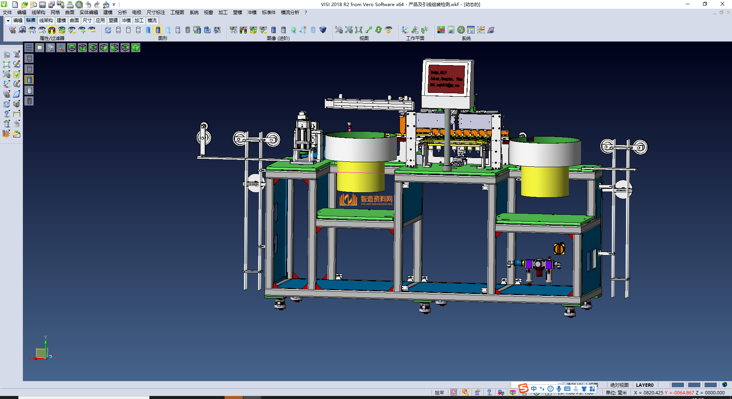Click the print icon in quick access toolbar

coord(70,5)
